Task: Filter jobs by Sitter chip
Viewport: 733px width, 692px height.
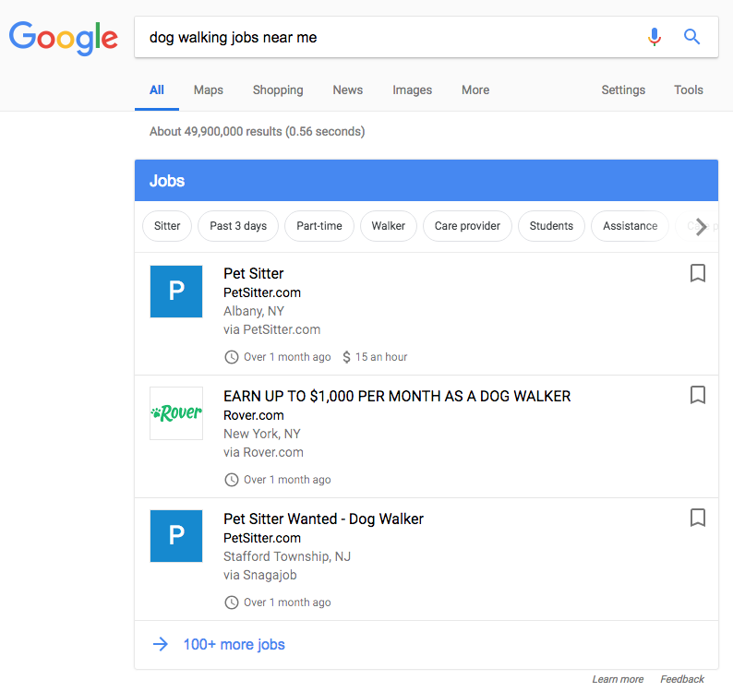Action: click(167, 226)
